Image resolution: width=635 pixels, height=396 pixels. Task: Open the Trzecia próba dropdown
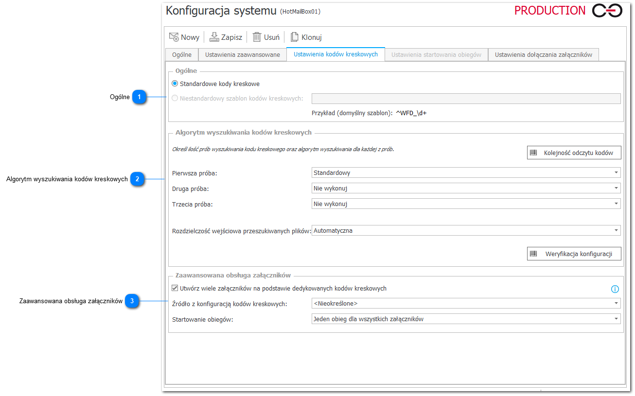pyautogui.click(x=466, y=204)
